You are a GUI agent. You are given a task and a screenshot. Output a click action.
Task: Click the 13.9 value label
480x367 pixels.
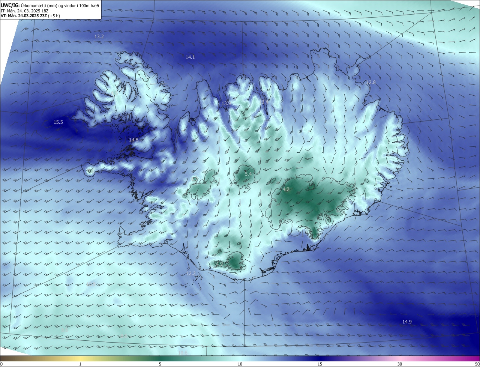click(x=226, y=103)
